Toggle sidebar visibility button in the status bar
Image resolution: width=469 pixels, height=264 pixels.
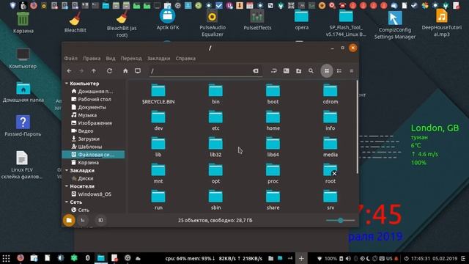[100, 220]
